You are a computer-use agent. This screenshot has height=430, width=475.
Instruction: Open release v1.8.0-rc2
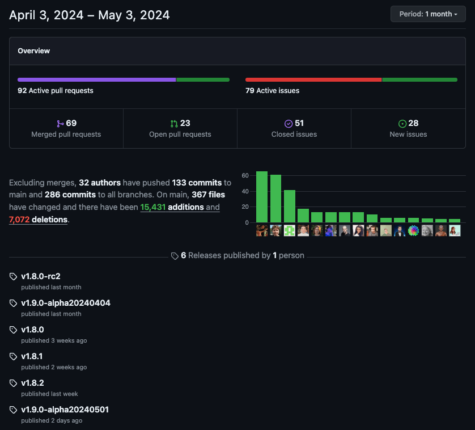41,276
